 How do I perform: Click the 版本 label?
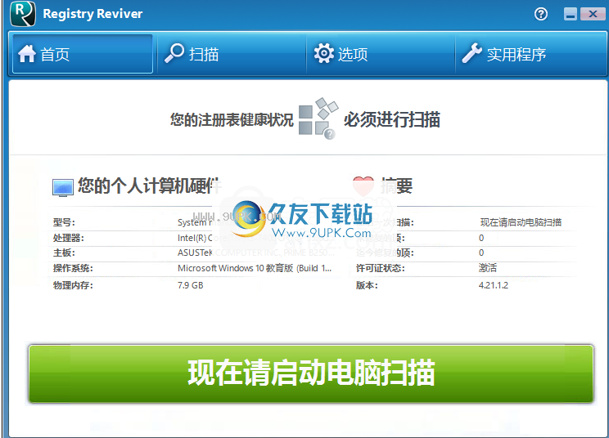(367, 285)
